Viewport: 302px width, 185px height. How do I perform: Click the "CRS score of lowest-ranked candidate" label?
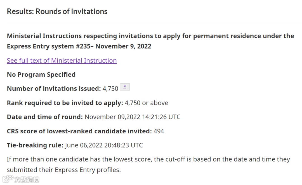79,131
